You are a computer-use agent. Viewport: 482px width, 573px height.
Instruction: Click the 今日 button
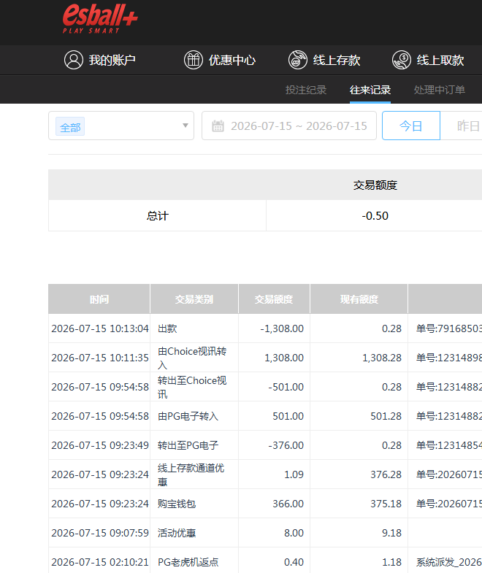pos(411,126)
